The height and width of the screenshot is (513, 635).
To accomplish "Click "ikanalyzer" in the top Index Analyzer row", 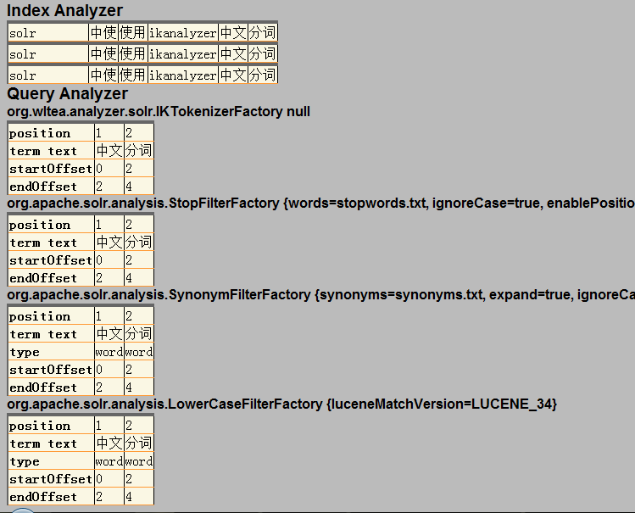I will 183,33.
